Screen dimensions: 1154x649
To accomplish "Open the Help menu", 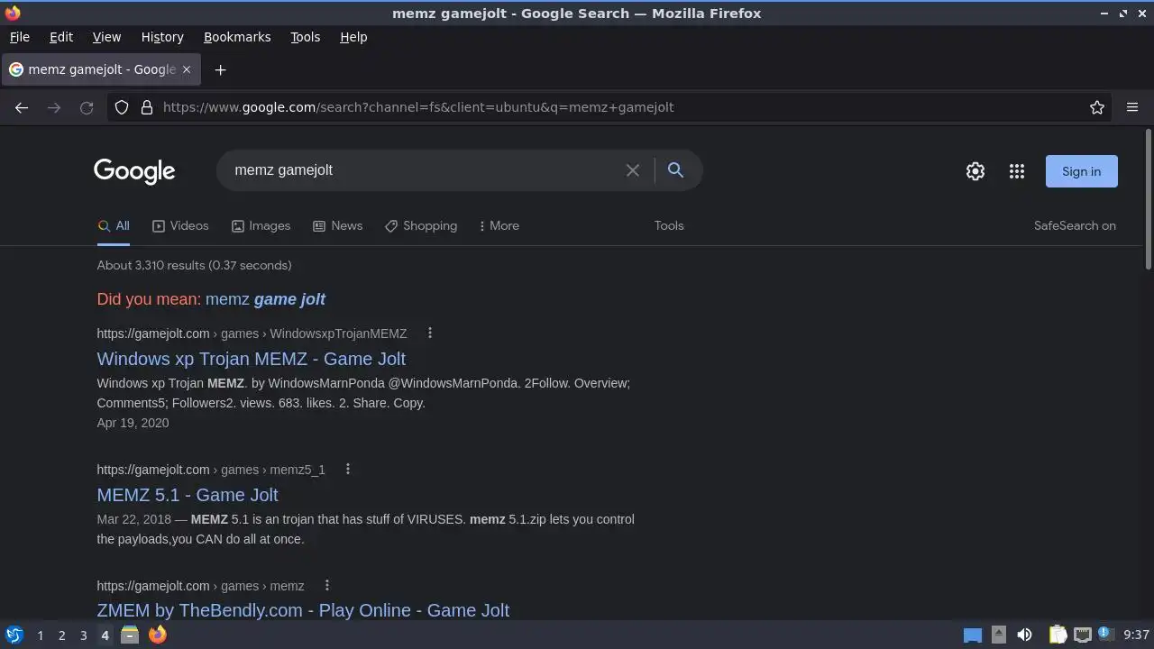I will (x=353, y=37).
